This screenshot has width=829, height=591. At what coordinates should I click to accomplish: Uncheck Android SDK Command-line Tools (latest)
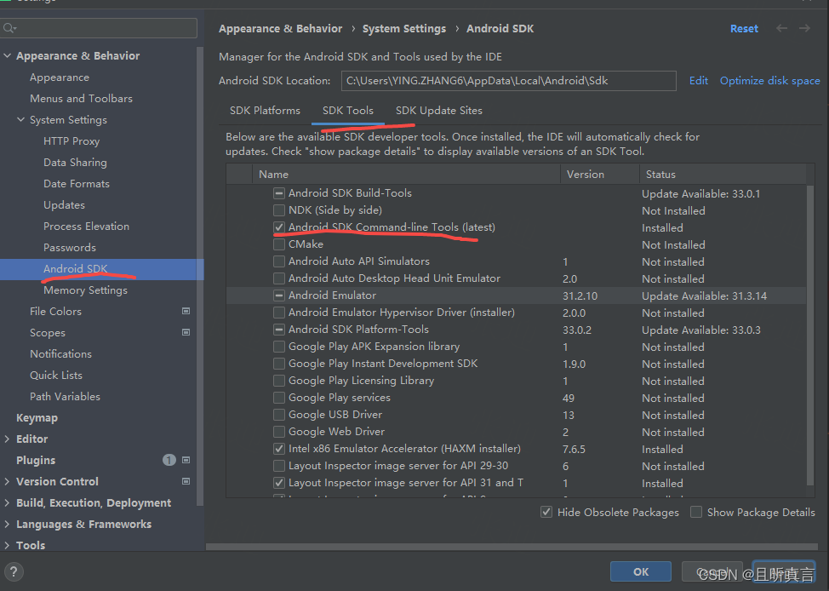click(279, 227)
